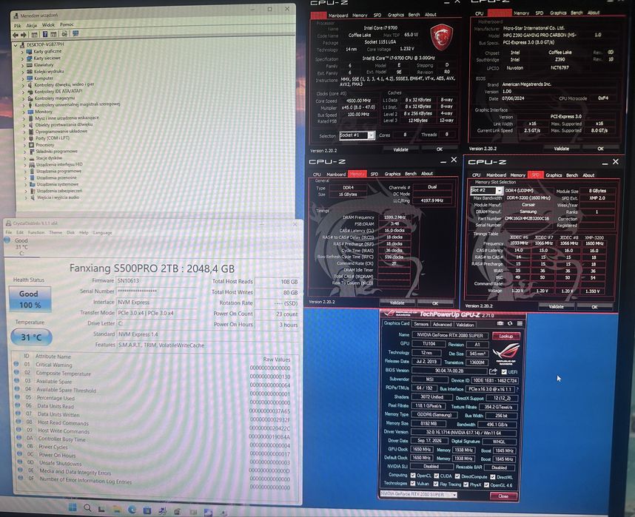Open the GPU selection dropdown in GPU-Z
The width and height of the screenshot is (635, 517).
click(x=418, y=494)
